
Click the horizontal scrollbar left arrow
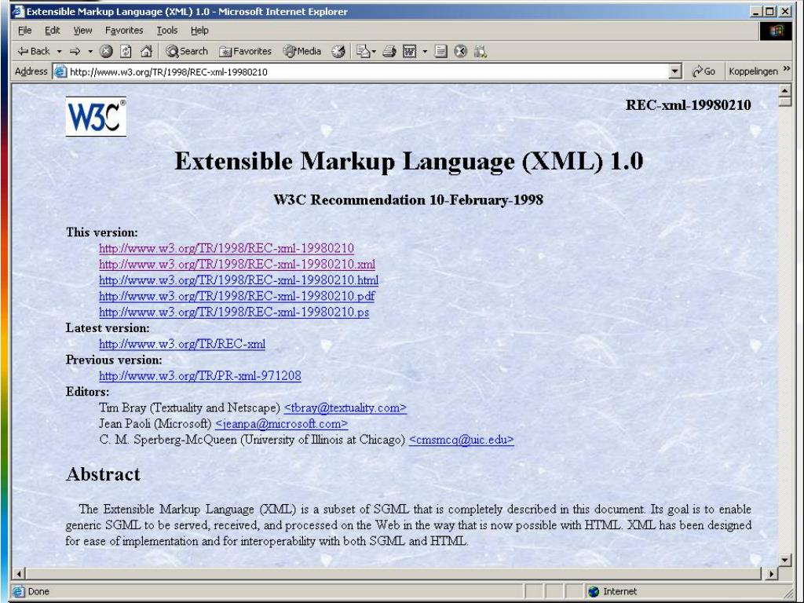click(x=19, y=573)
